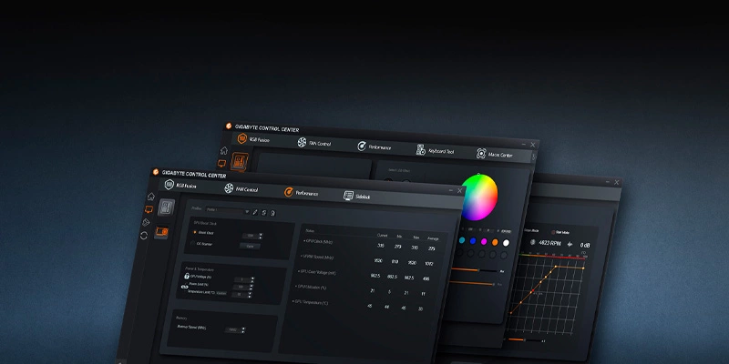This screenshot has width=729, height=364.
Task: Click the reset icon next to the pencil
Action: coord(263,213)
